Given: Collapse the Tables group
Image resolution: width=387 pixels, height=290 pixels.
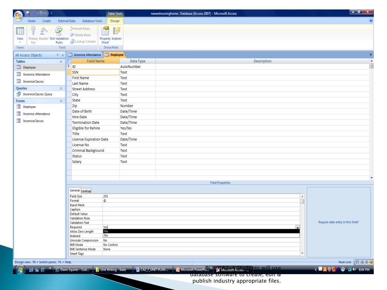Looking at the screenshot, I should pyautogui.click(x=61, y=62).
